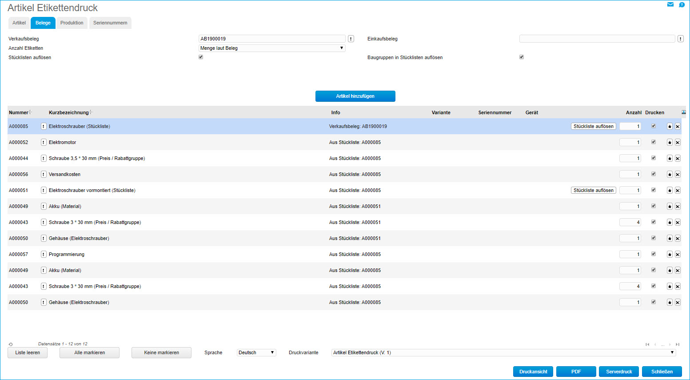Click Stückliste auflösen in A000085 row
Screen dimensions: 690x380
[594, 126]
